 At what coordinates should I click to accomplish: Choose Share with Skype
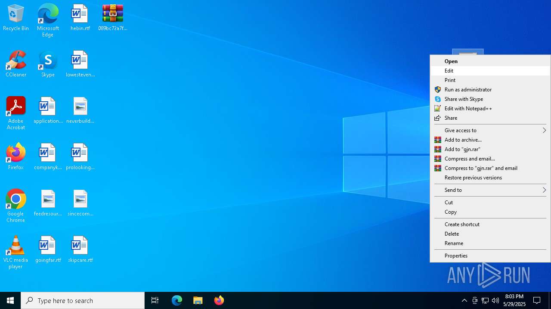click(490, 99)
